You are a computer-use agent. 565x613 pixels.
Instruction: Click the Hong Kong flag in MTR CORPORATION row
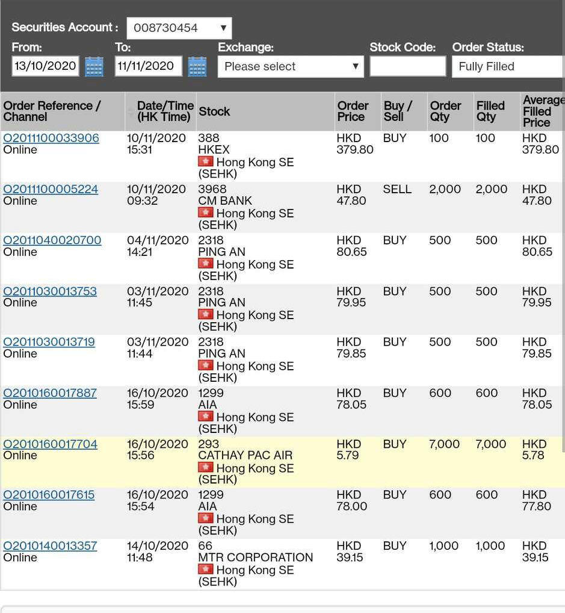click(x=206, y=569)
